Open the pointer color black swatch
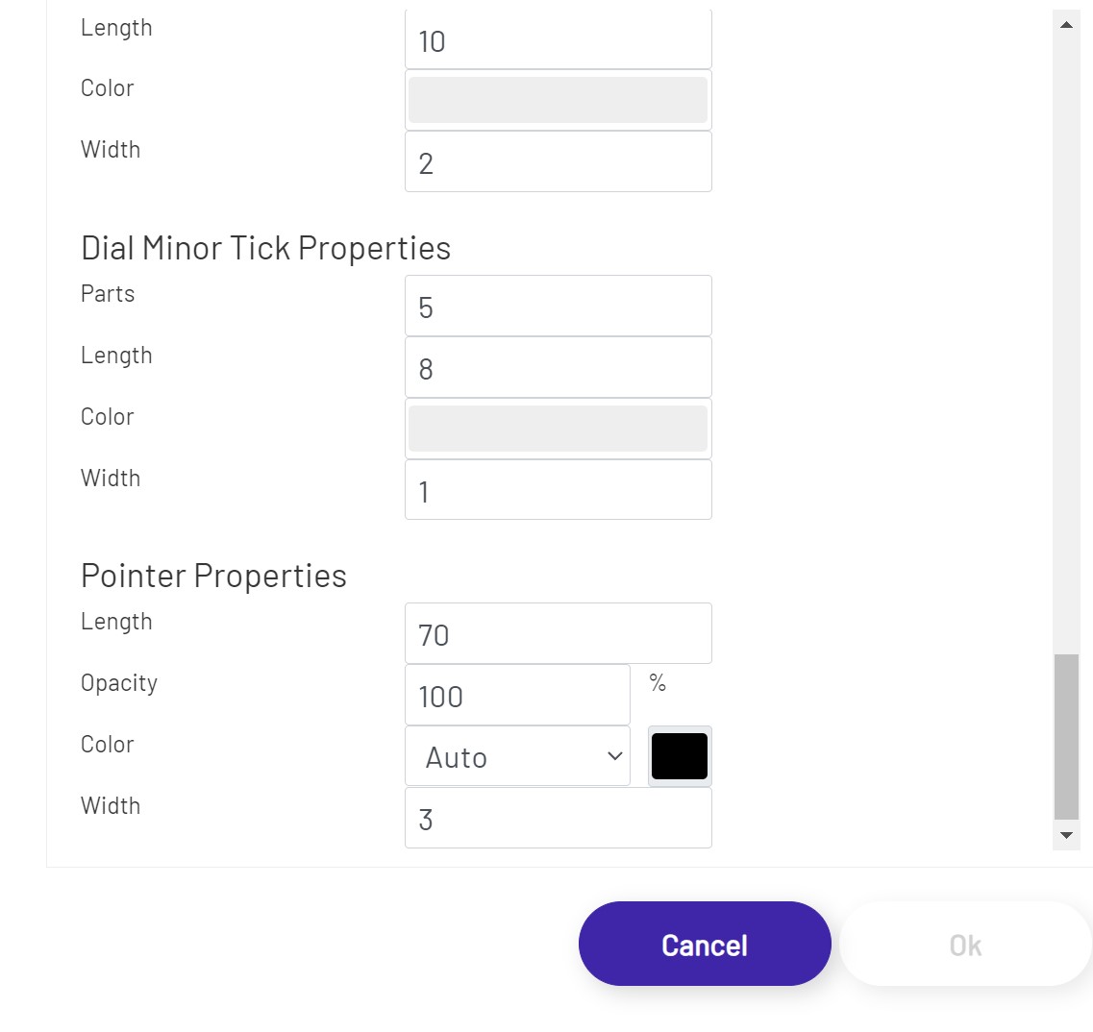1093x1032 pixels. 680,756
